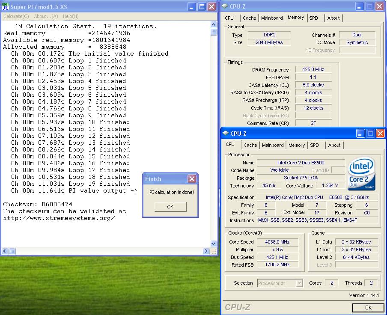Click the Command Rate 2T field

(x=313, y=123)
